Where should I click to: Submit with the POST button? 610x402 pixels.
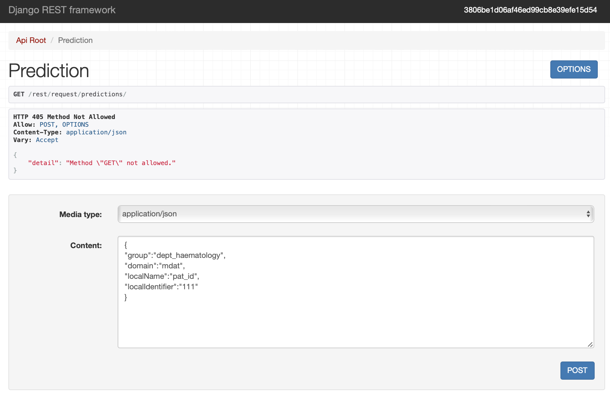(577, 371)
